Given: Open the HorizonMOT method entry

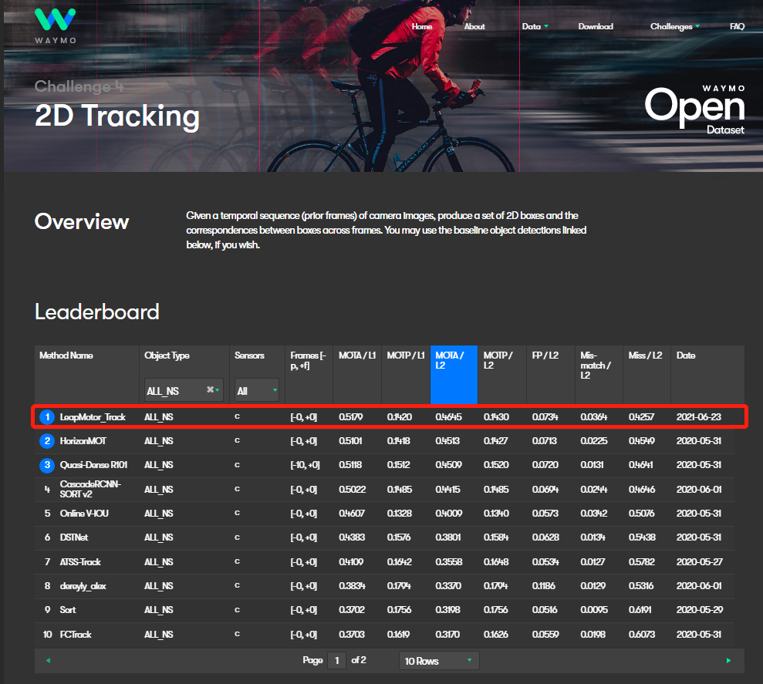Looking at the screenshot, I should pyautogui.click(x=83, y=441).
